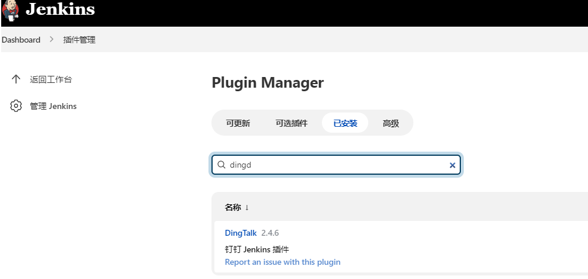The image size is (588, 279).
Task: Switch to the 可选插件 tab
Action: click(292, 123)
